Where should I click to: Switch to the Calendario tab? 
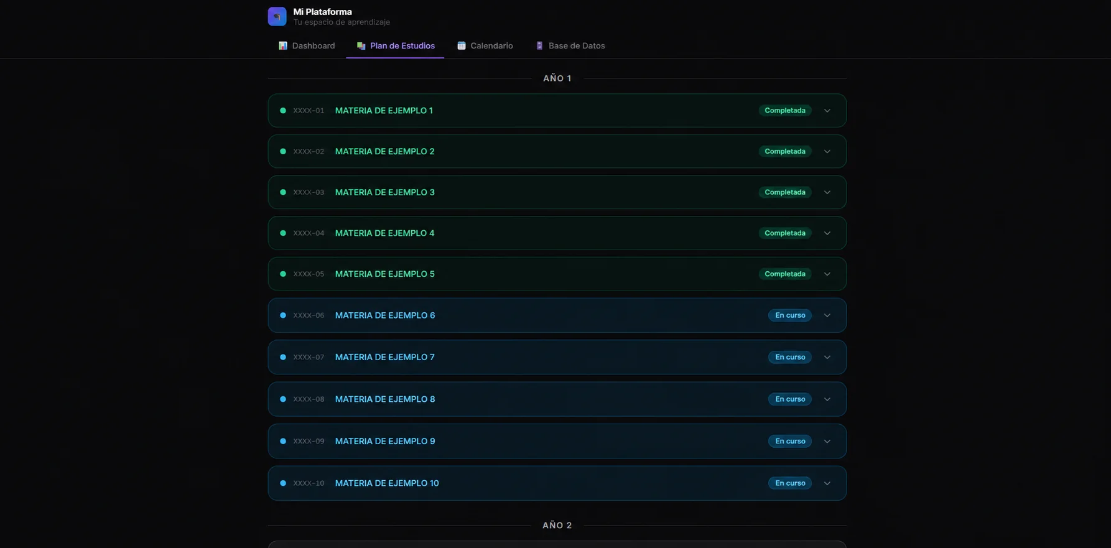click(485, 45)
